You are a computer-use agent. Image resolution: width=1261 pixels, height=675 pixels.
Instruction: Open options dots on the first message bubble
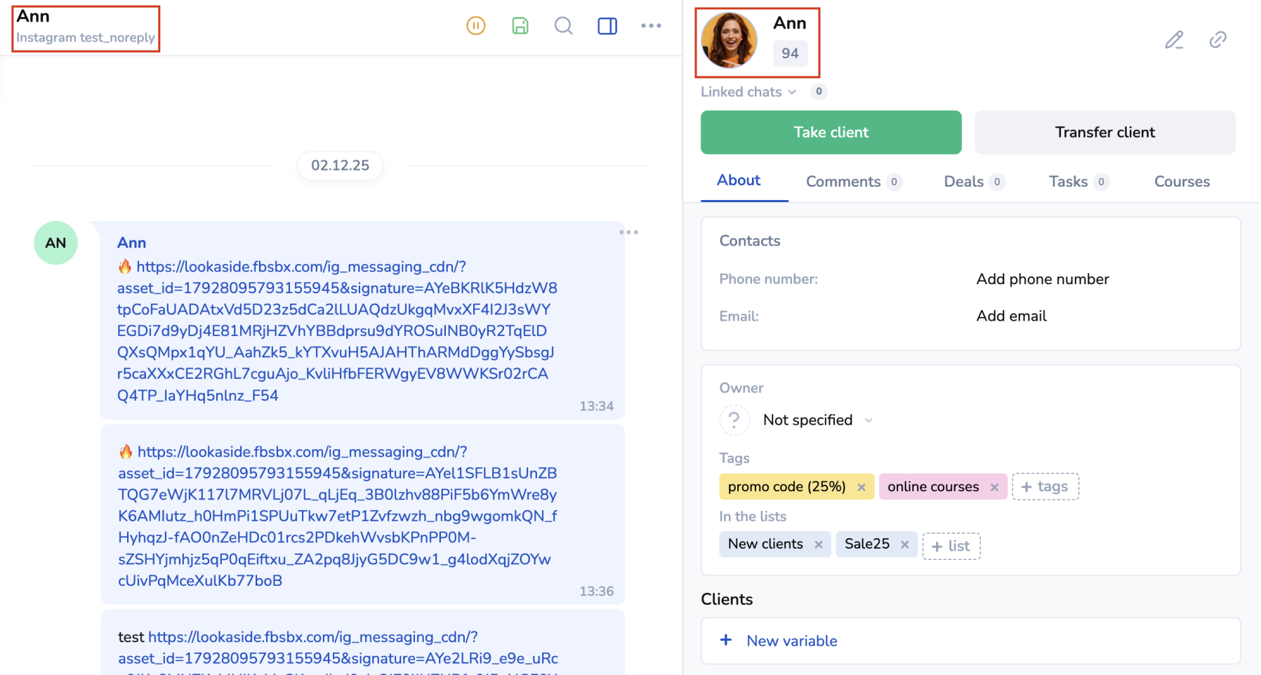pos(628,232)
